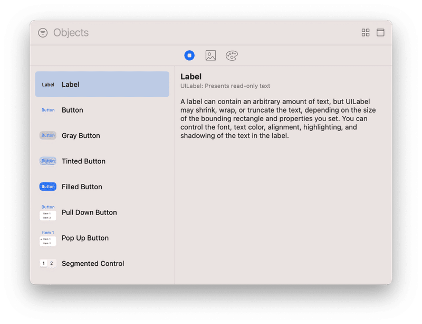422x324 pixels.
Task: Click the Gray Button preview icon
Action: pos(48,135)
